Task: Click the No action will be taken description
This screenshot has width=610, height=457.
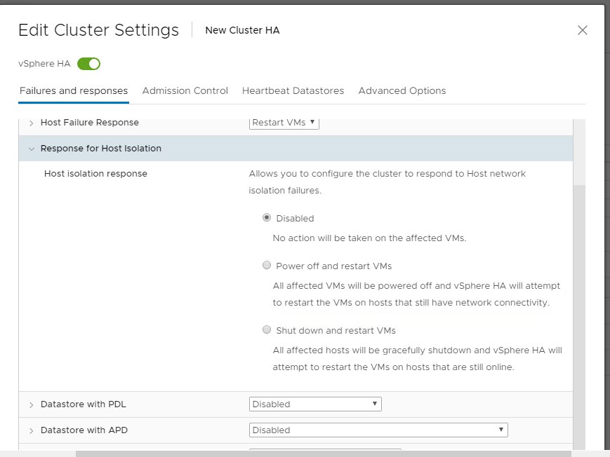Action: [x=369, y=238]
